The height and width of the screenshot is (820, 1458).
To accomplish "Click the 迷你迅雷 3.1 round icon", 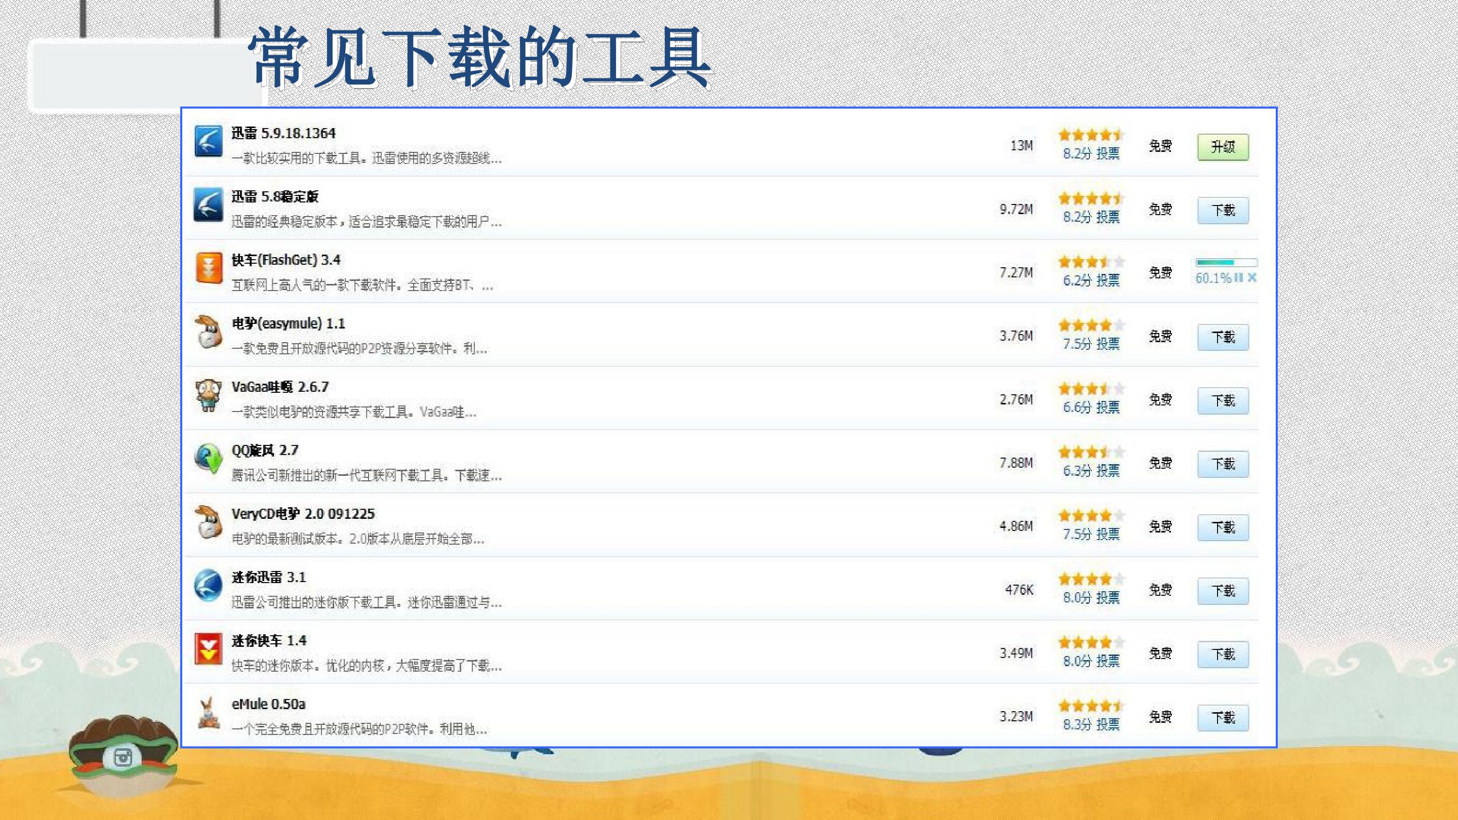I will tap(208, 585).
